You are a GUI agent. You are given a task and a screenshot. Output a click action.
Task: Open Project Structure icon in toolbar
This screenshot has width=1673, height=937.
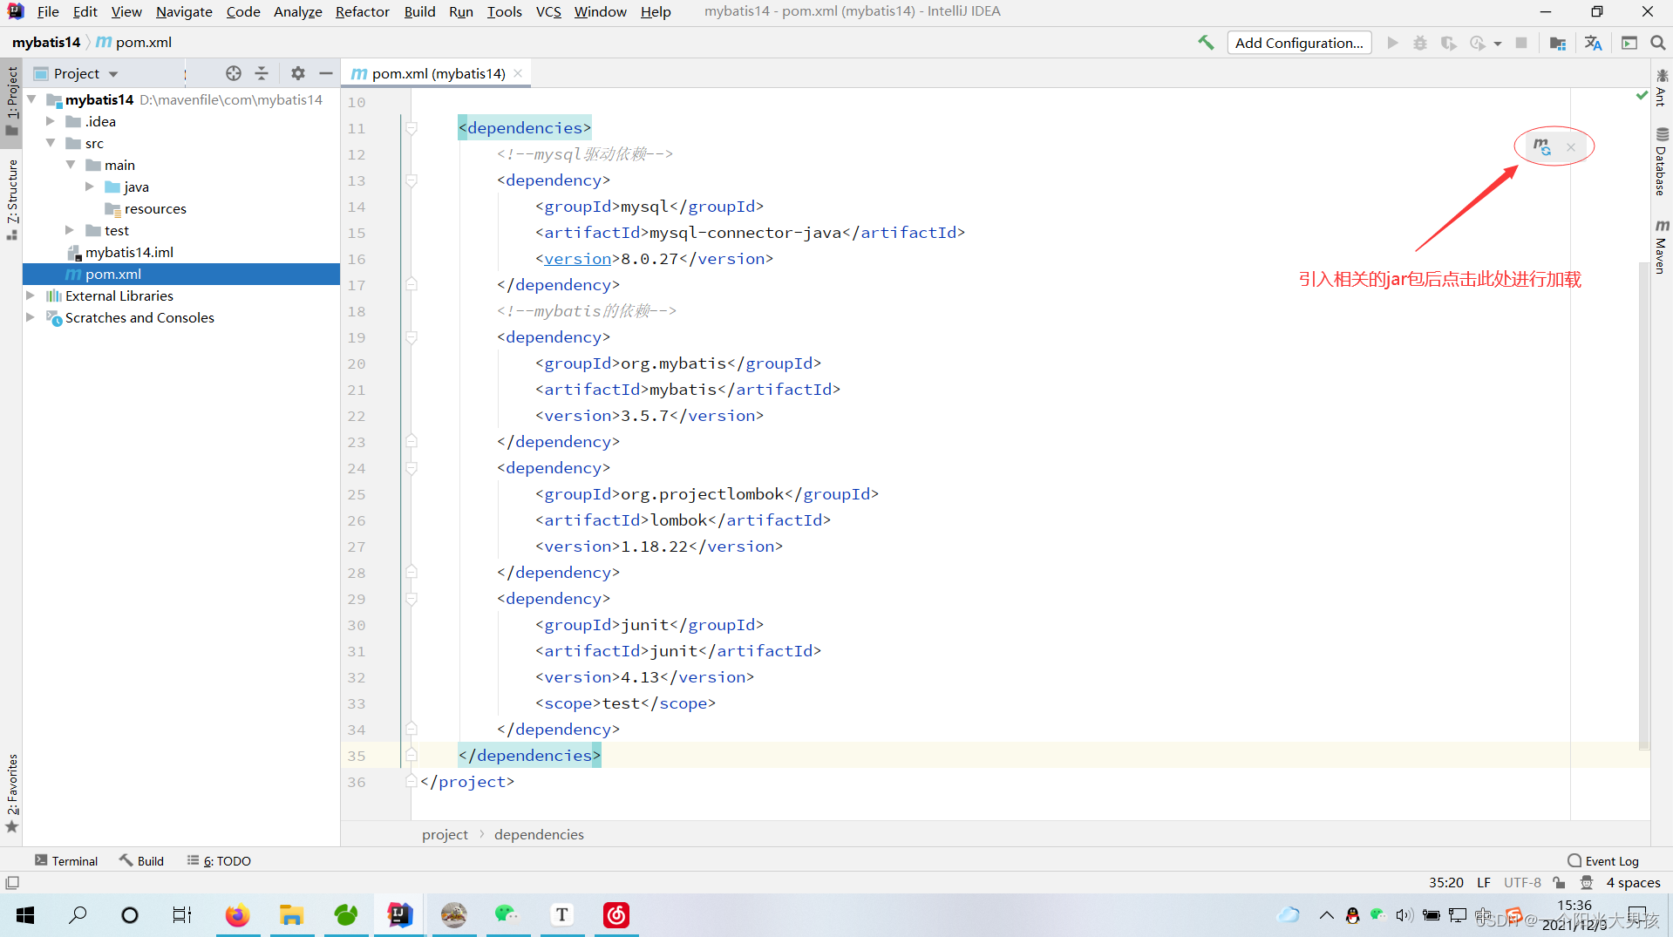pos(1558,43)
